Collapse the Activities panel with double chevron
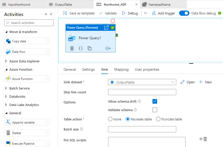 (x=51, y=14)
